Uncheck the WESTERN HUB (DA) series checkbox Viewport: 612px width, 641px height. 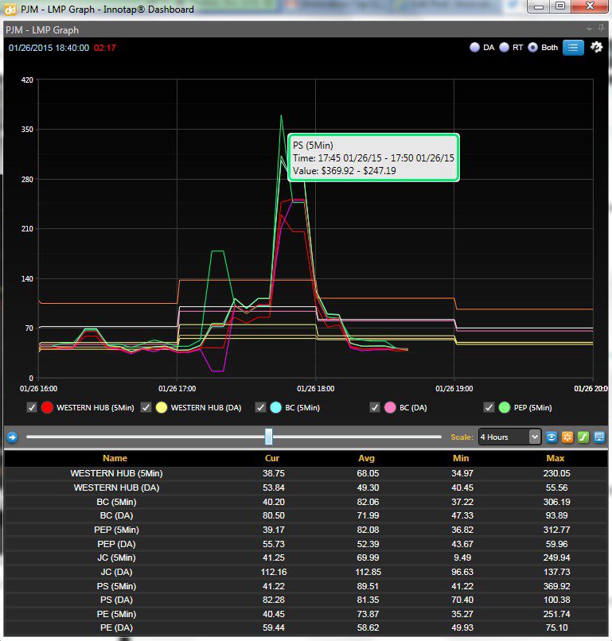[146, 407]
